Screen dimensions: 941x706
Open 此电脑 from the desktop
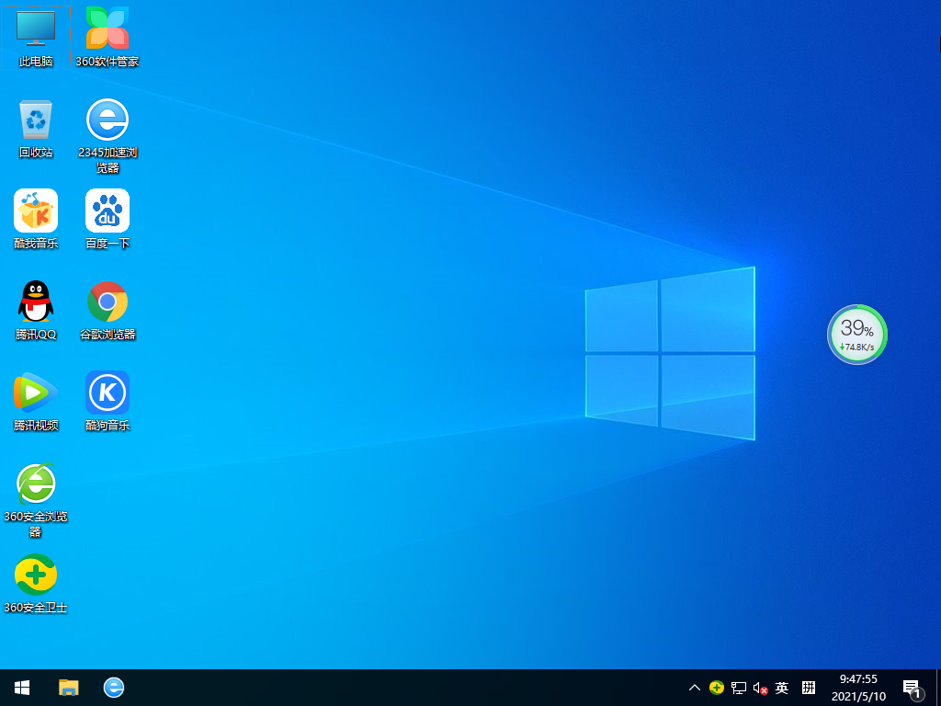point(35,37)
